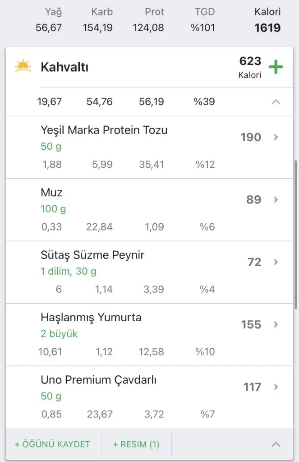
Task: Tap the green plus to add breakfast food
Action: (276, 67)
